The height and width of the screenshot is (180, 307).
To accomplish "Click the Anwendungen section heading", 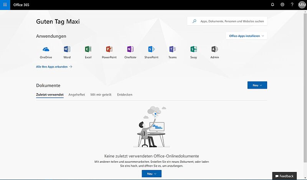I will click(51, 36).
